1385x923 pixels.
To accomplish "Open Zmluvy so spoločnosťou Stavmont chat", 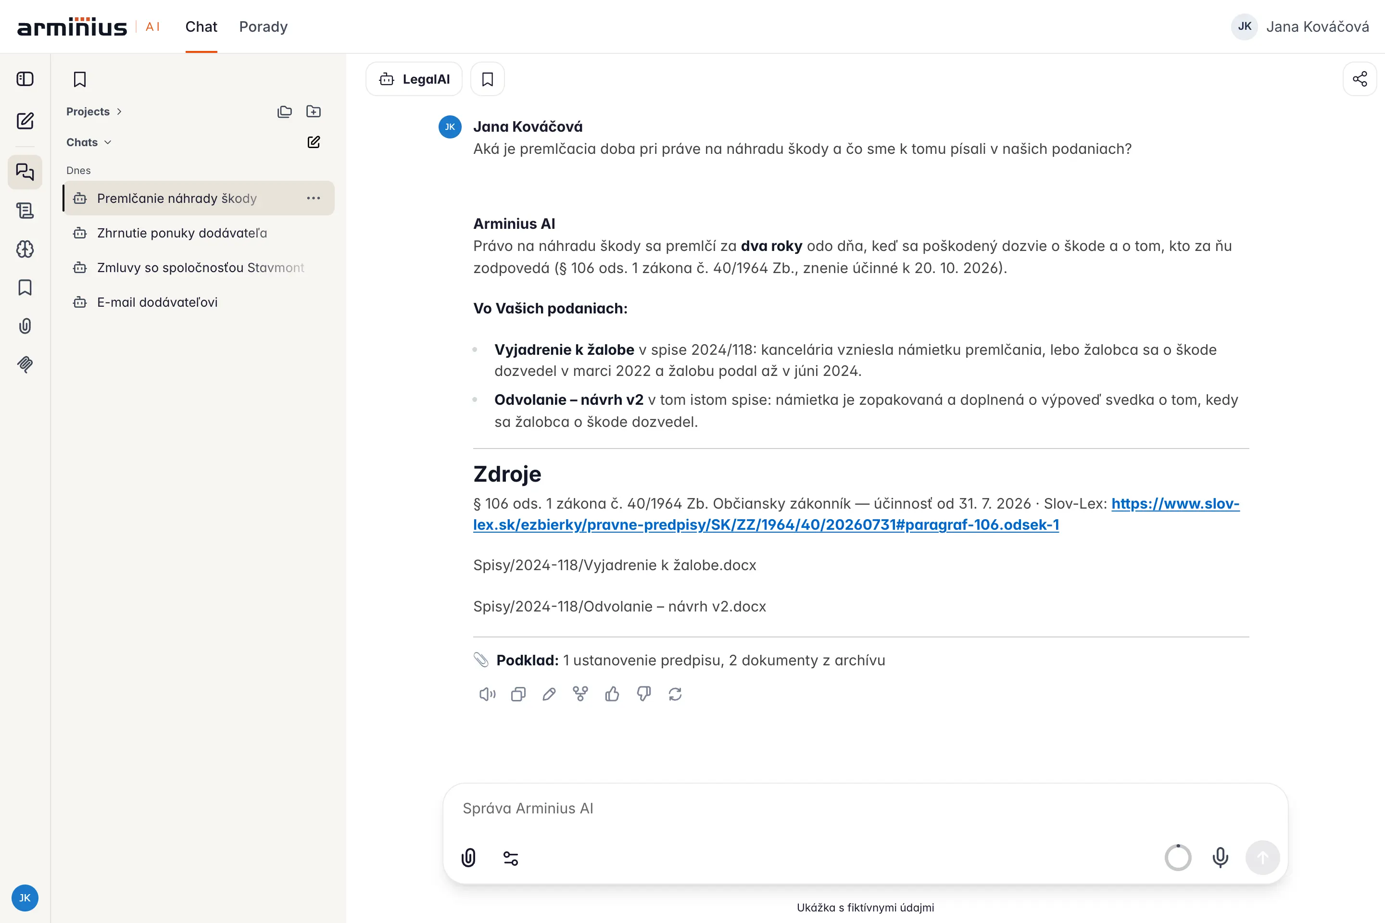I will (199, 267).
